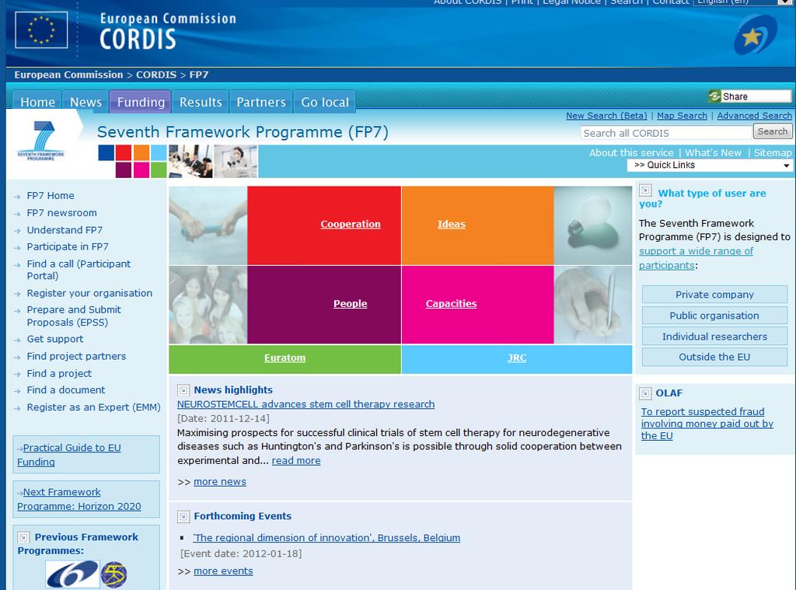The height and width of the screenshot is (590, 796).
Task: Open the Home tab
Action: coord(37,102)
